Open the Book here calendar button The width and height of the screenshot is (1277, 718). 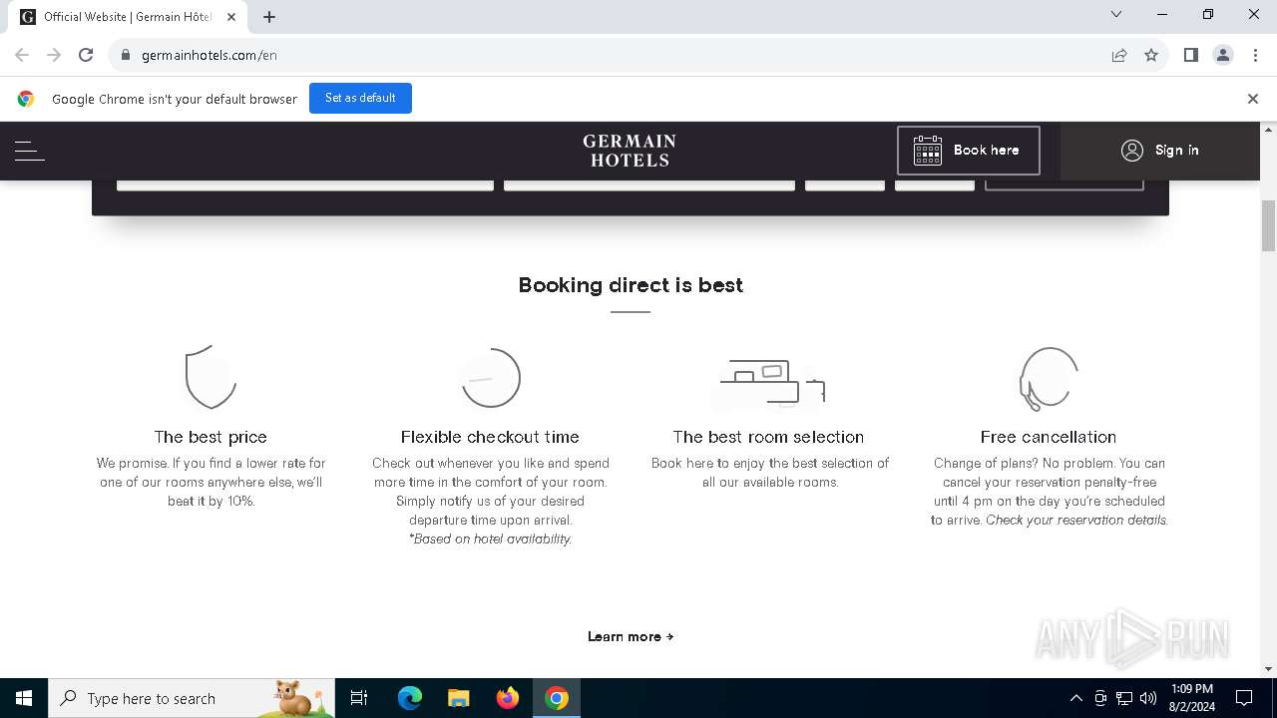click(x=968, y=151)
